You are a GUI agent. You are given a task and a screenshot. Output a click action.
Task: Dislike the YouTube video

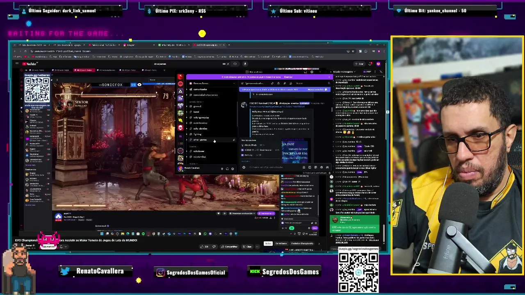[x=214, y=247]
